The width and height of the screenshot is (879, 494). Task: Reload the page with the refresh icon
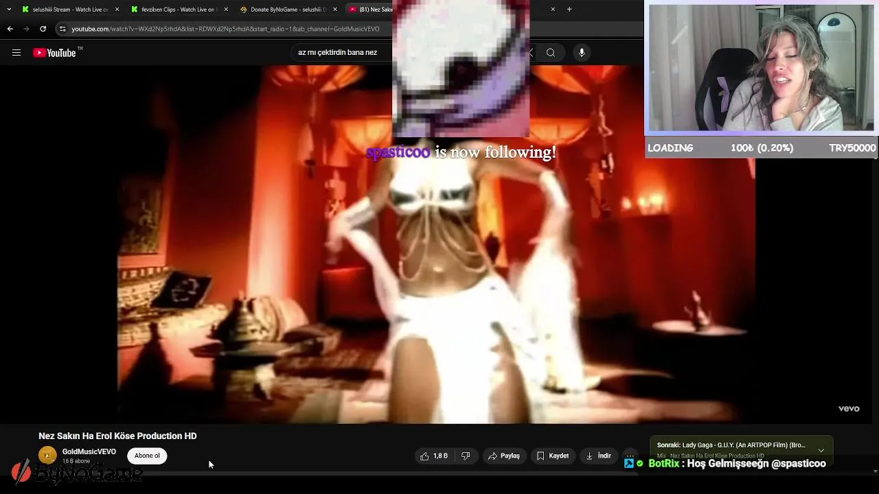pyautogui.click(x=43, y=29)
